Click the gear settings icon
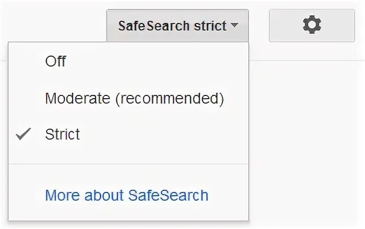 tap(311, 25)
